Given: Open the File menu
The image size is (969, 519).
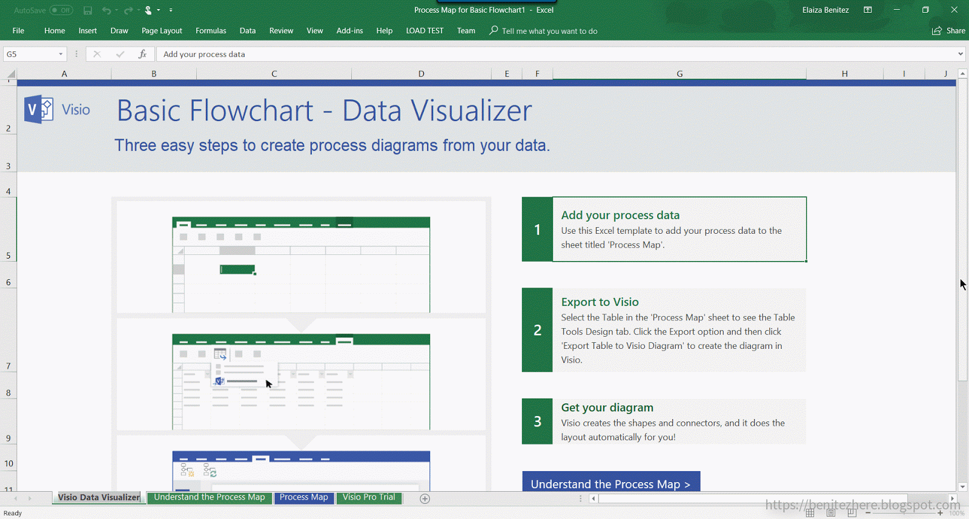Looking at the screenshot, I should pos(18,31).
